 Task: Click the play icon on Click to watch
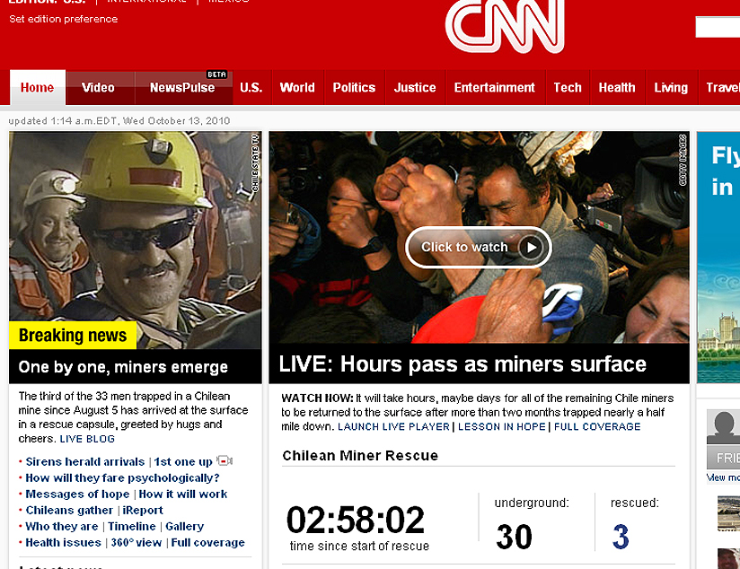coord(532,247)
